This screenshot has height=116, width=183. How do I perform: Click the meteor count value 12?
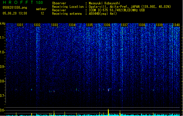pos(42,13)
